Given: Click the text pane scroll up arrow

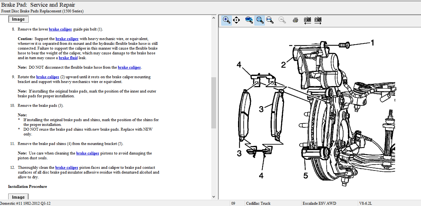Looking at the screenshot, I should click(214, 18).
